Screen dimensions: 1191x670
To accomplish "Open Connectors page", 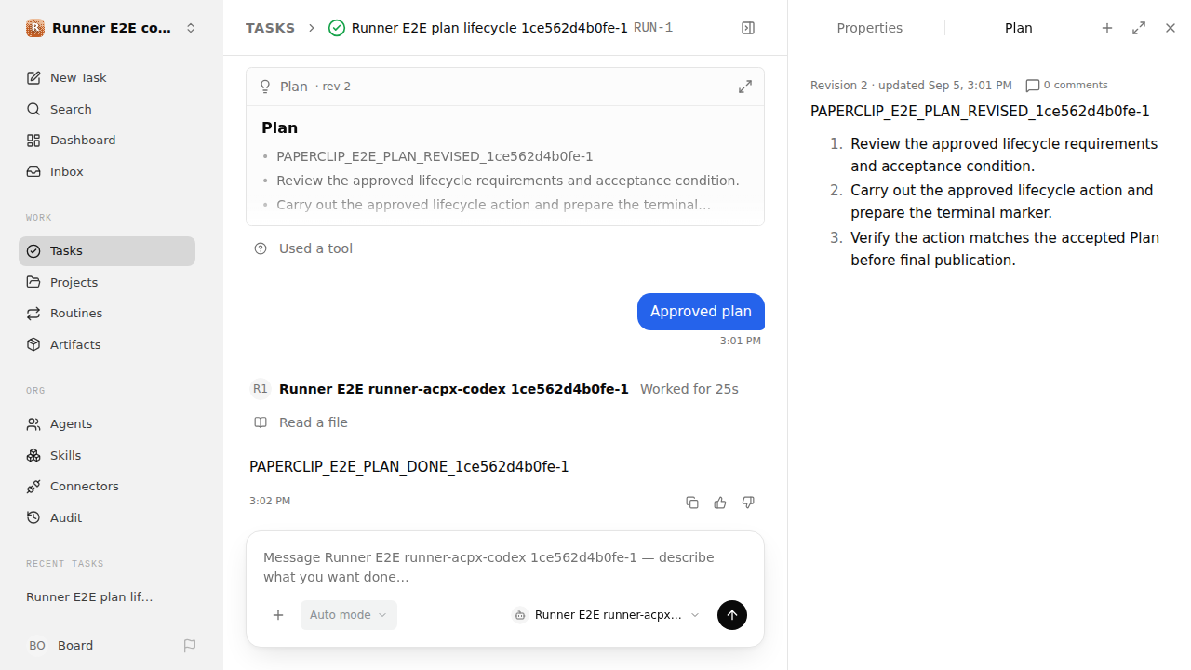I will pos(107,486).
